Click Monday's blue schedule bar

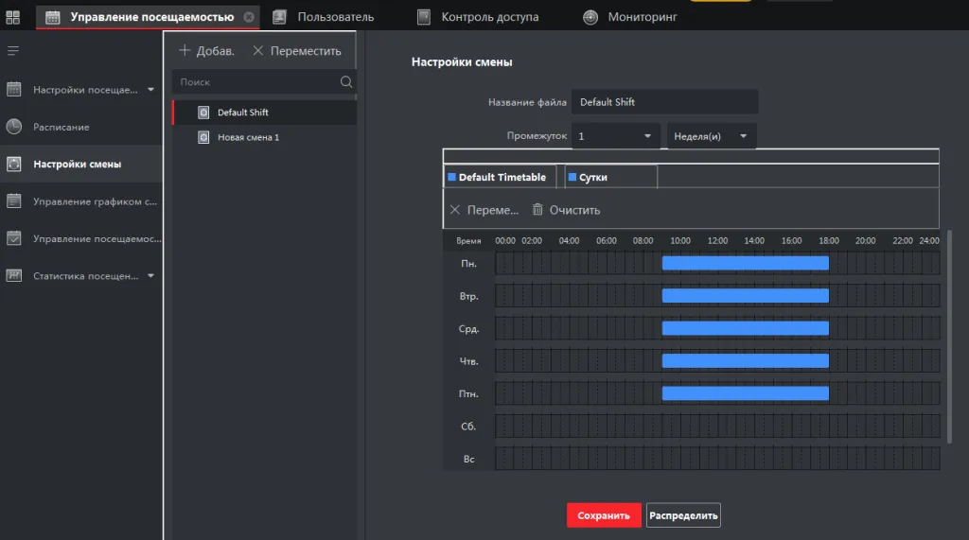tap(745, 263)
